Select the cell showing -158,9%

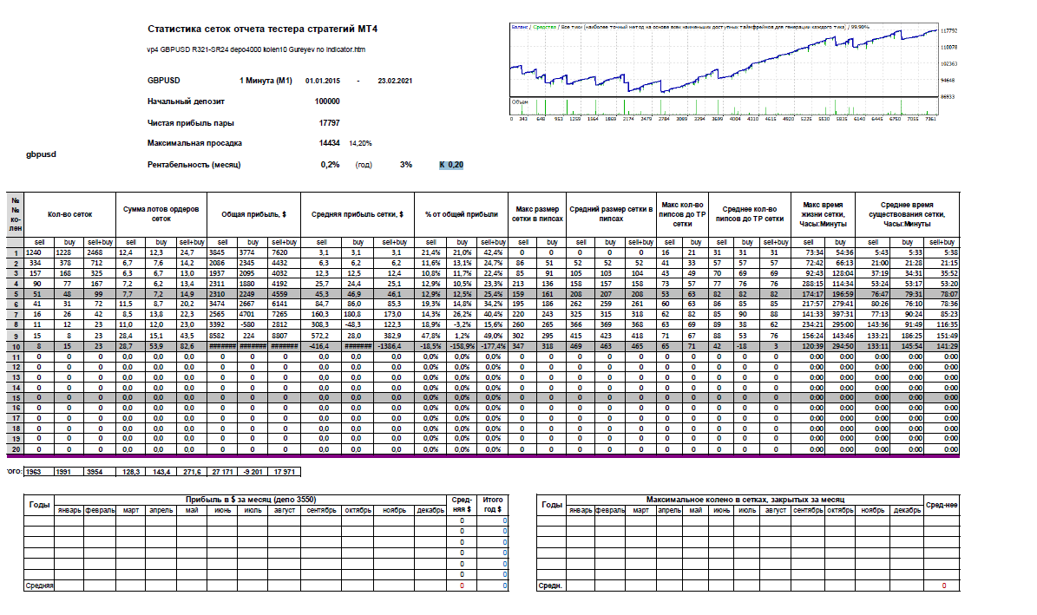[462, 346]
